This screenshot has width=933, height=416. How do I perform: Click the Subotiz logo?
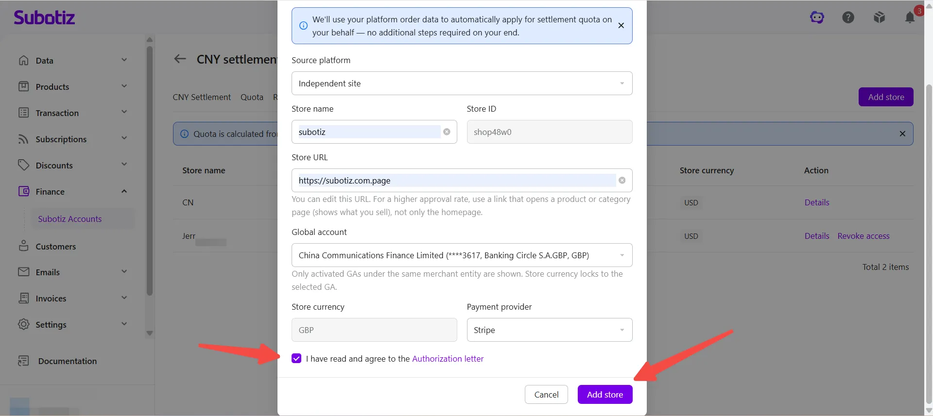click(44, 17)
